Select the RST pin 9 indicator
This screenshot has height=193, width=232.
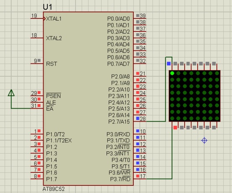coord(39,60)
